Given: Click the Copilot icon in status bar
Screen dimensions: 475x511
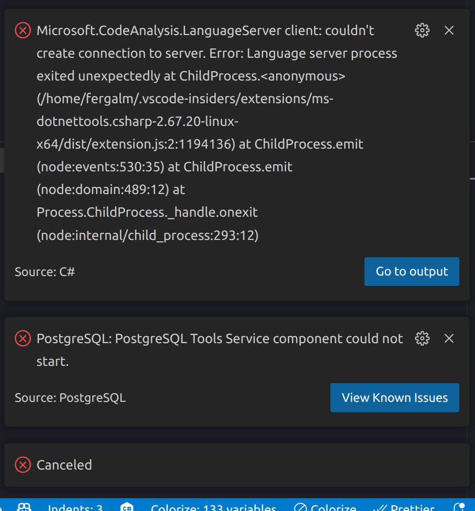Looking at the screenshot, I should (x=24, y=507).
